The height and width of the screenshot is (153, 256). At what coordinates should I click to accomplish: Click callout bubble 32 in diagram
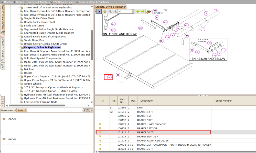(109, 77)
